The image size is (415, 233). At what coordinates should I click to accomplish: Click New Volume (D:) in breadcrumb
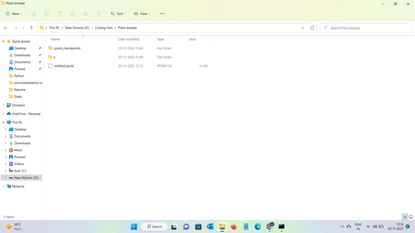pos(77,28)
